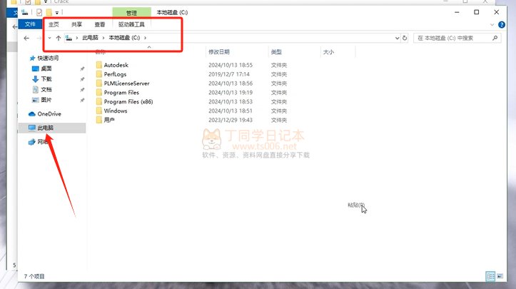Open the 文件 menu tab
The width and height of the screenshot is (516, 289).
30,24
